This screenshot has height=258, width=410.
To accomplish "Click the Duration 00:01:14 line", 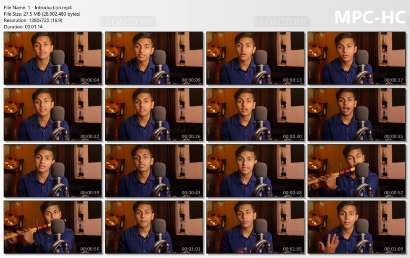I will pyautogui.click(x=23, y=27).
